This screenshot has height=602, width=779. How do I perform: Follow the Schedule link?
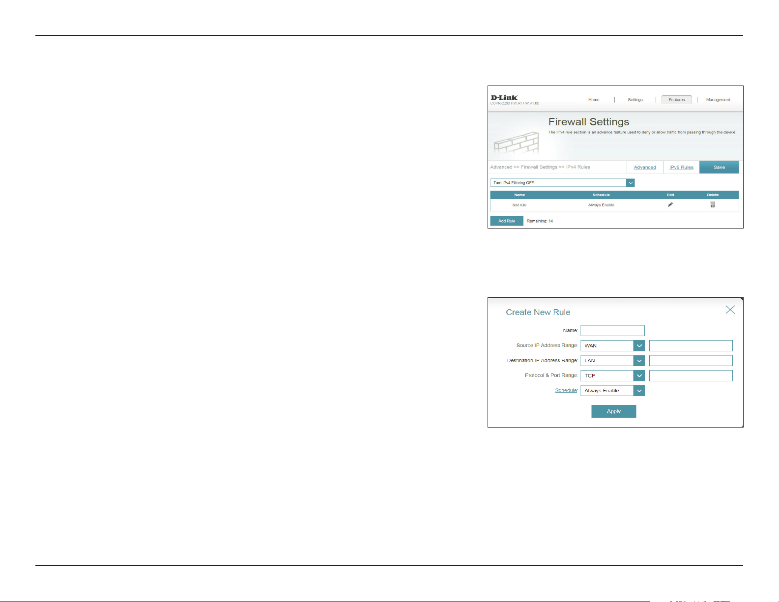pyautogui.click(x=566, y=390)
